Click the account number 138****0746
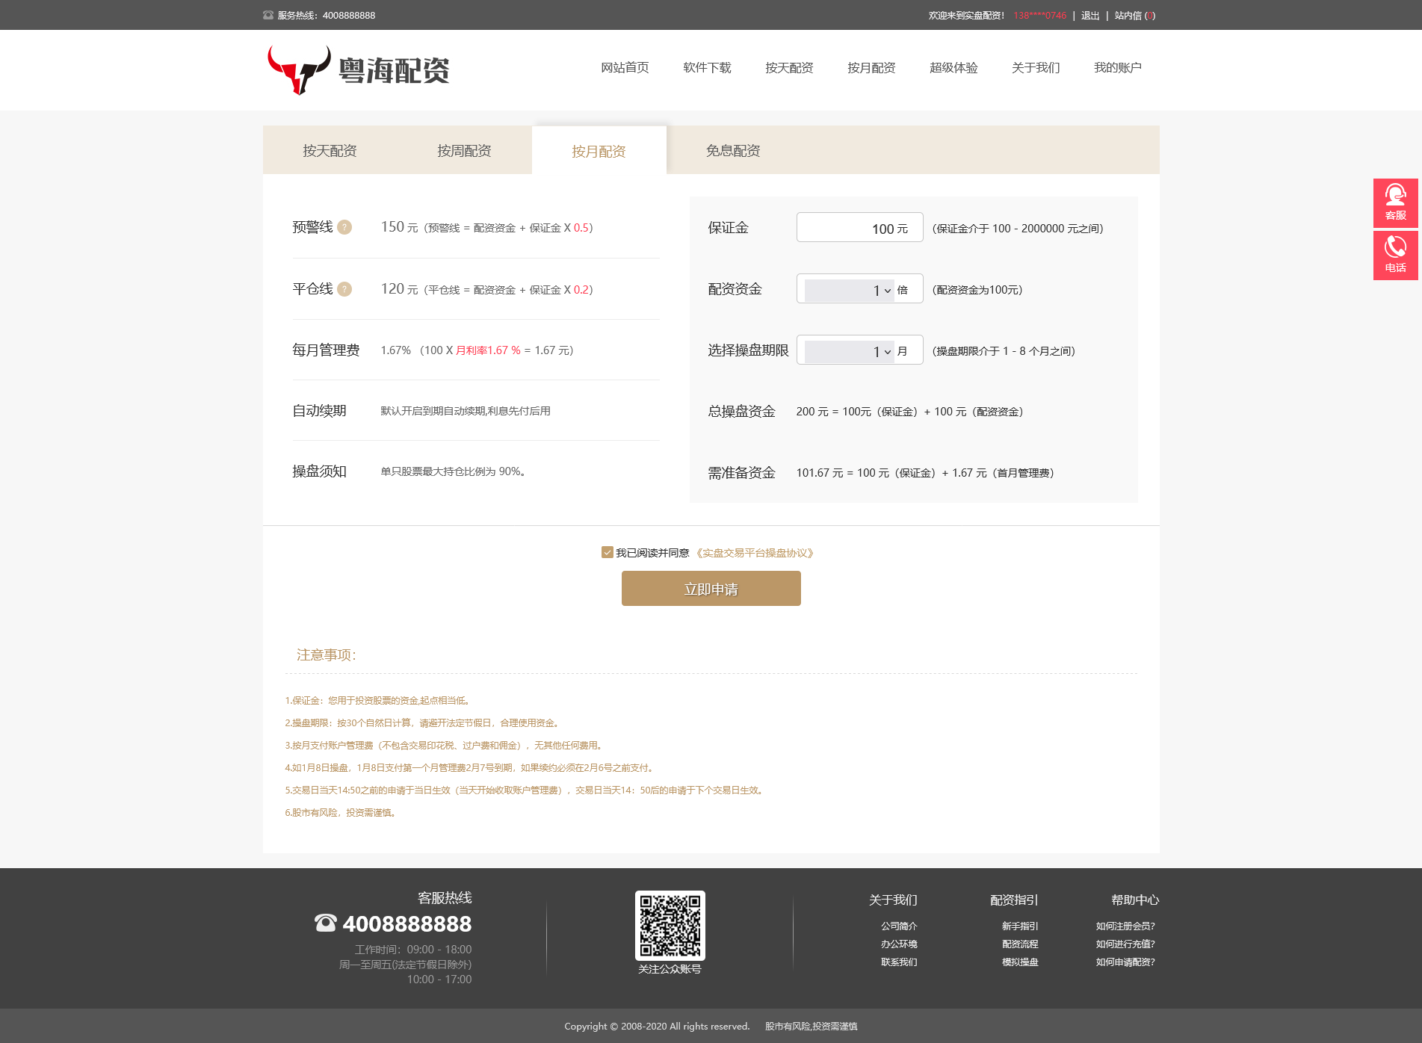Screen dimensions: 1422x1043 pyautogui.click(x=1040, y=16)
